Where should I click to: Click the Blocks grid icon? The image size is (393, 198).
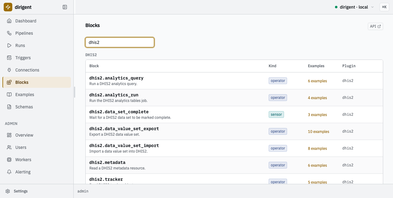pyautogui.click(x=9, y=82)
